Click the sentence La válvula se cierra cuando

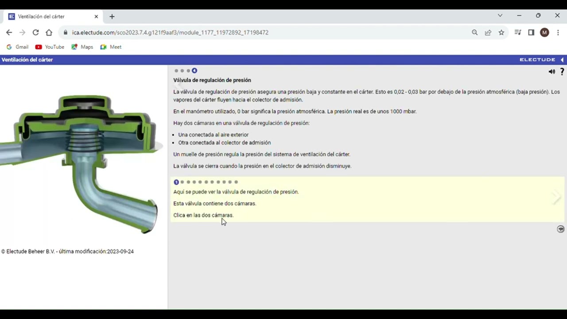coord(262,166)
